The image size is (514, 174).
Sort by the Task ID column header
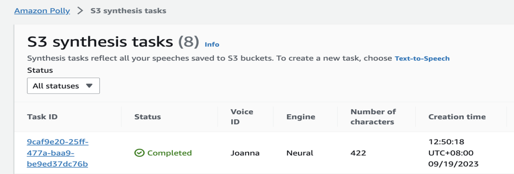[42, 117]
